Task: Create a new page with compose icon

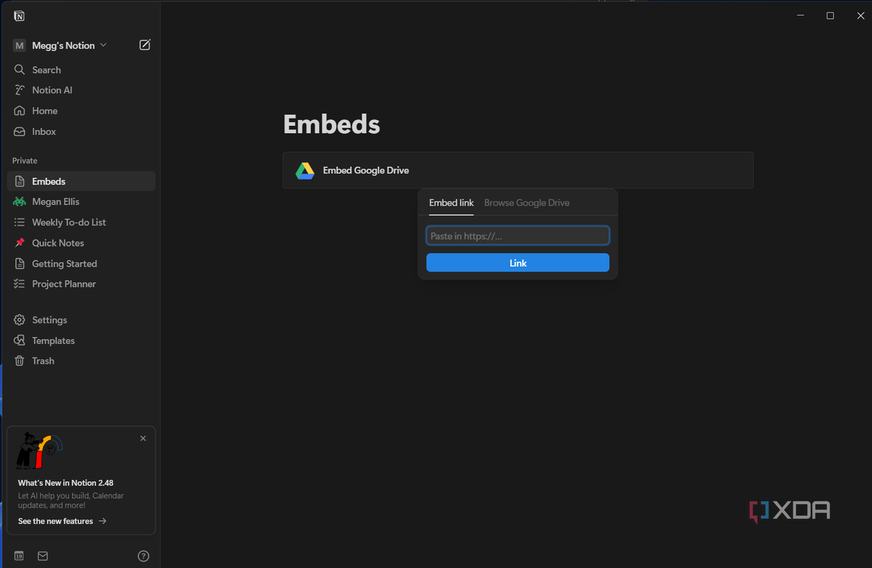Action: coord(145,45)
